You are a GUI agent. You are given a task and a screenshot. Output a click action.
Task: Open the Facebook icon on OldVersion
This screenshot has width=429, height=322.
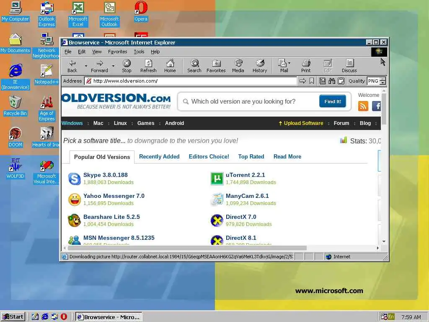[377, 106]
